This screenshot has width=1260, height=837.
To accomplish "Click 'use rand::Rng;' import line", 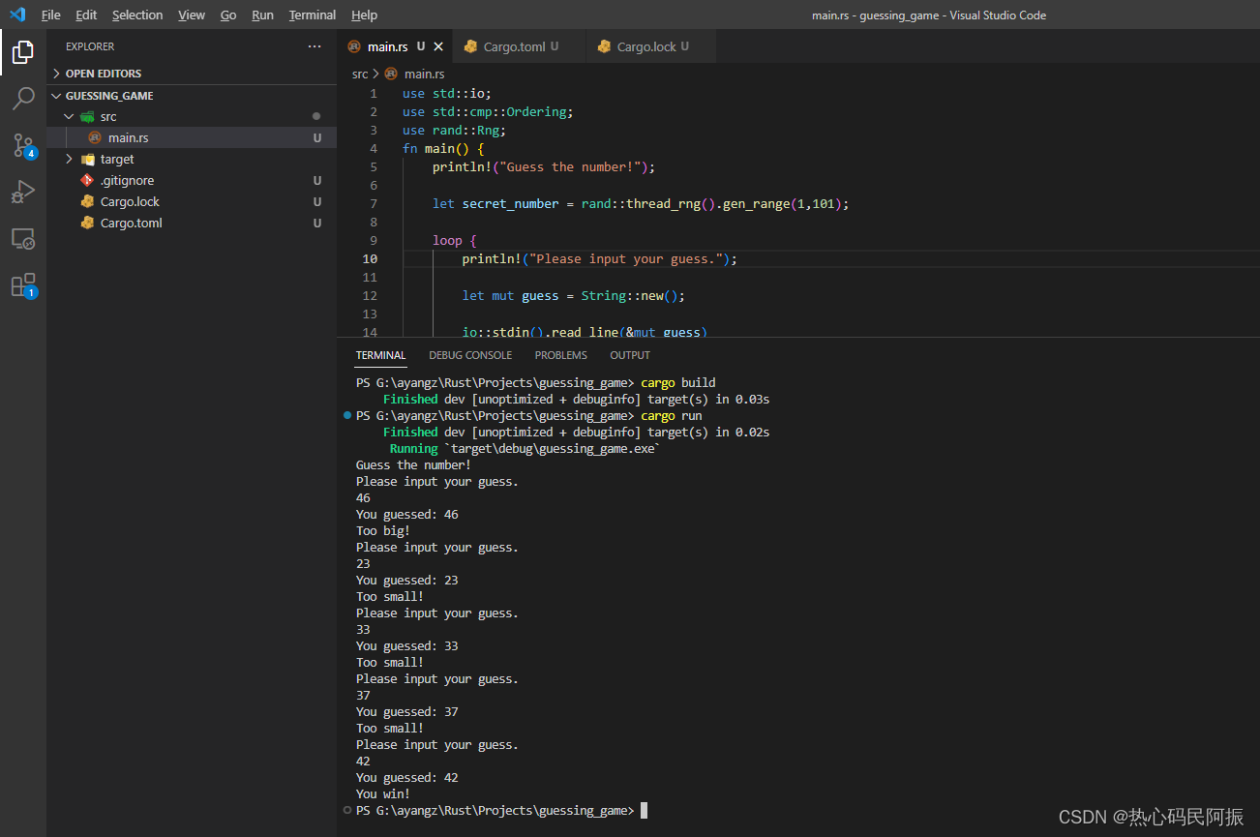I will pyautogui.click(x=454, y=131).
